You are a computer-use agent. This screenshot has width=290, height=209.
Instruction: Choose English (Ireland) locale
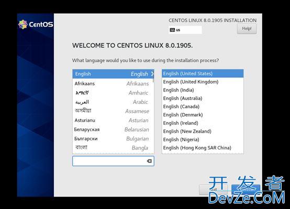[x=203, y=123]
